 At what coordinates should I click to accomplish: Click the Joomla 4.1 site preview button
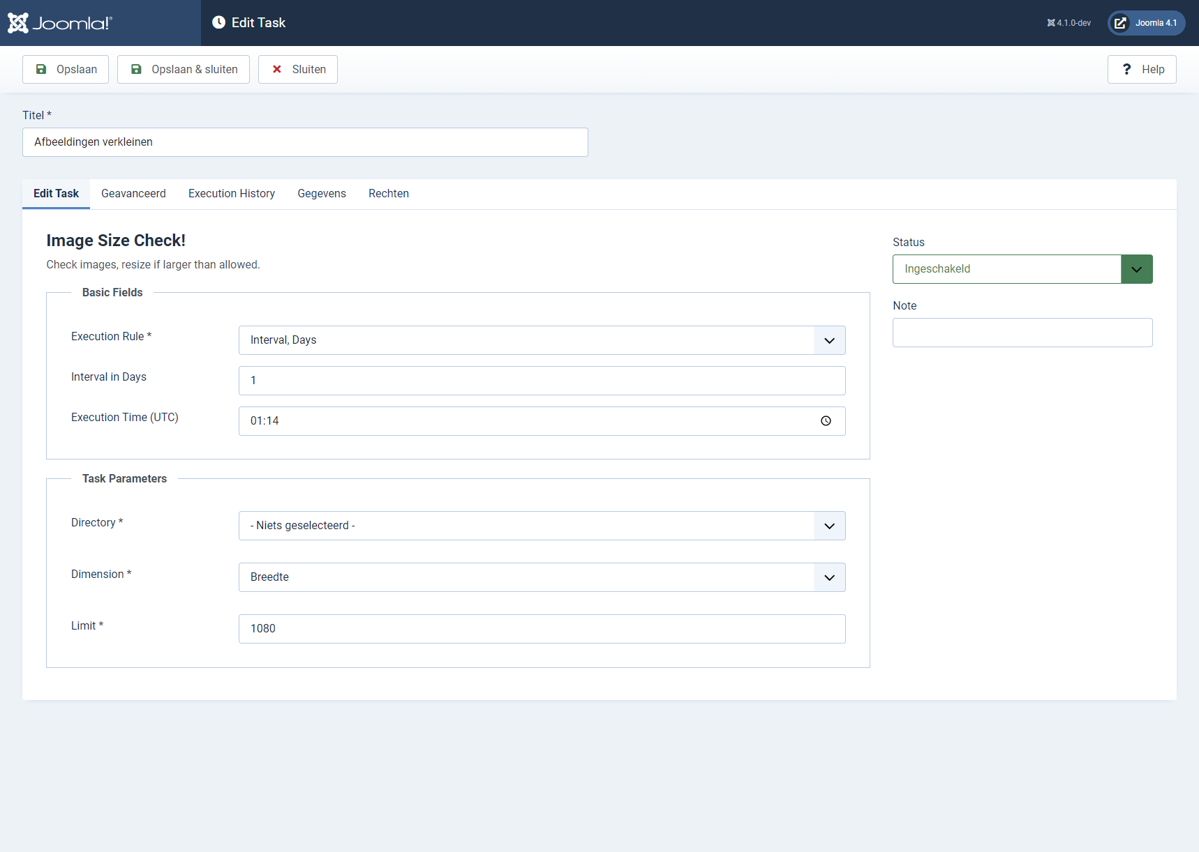point(1146,23)
